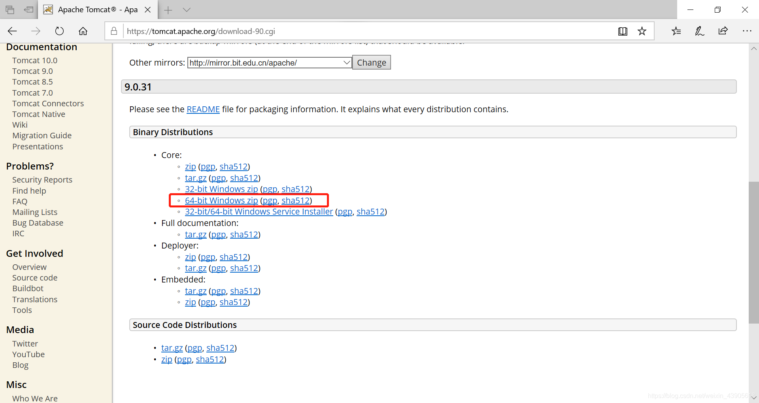The width and height of the screenshot is (759, 403).
Task: Open Twitter media link
Action: [25, 344]
